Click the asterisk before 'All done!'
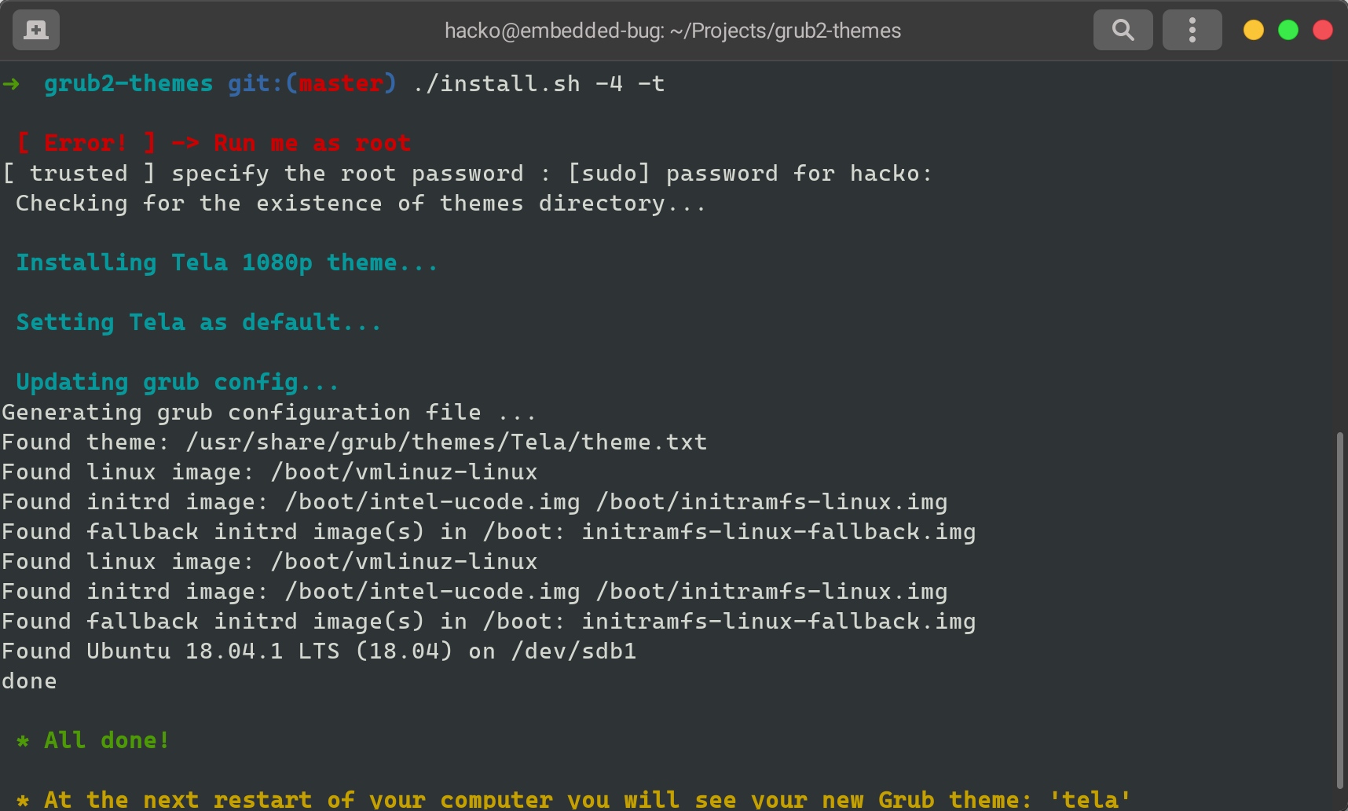 (x=21, y=739)
